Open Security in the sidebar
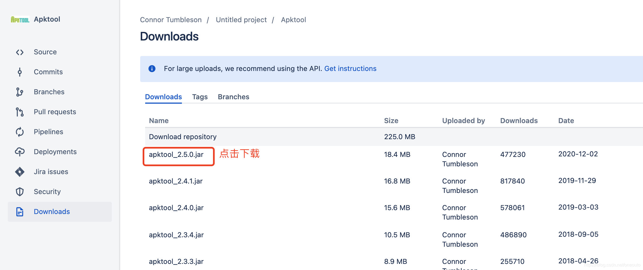Image resolution: width=643 pixels, height=270 pixels. (47, 192)
